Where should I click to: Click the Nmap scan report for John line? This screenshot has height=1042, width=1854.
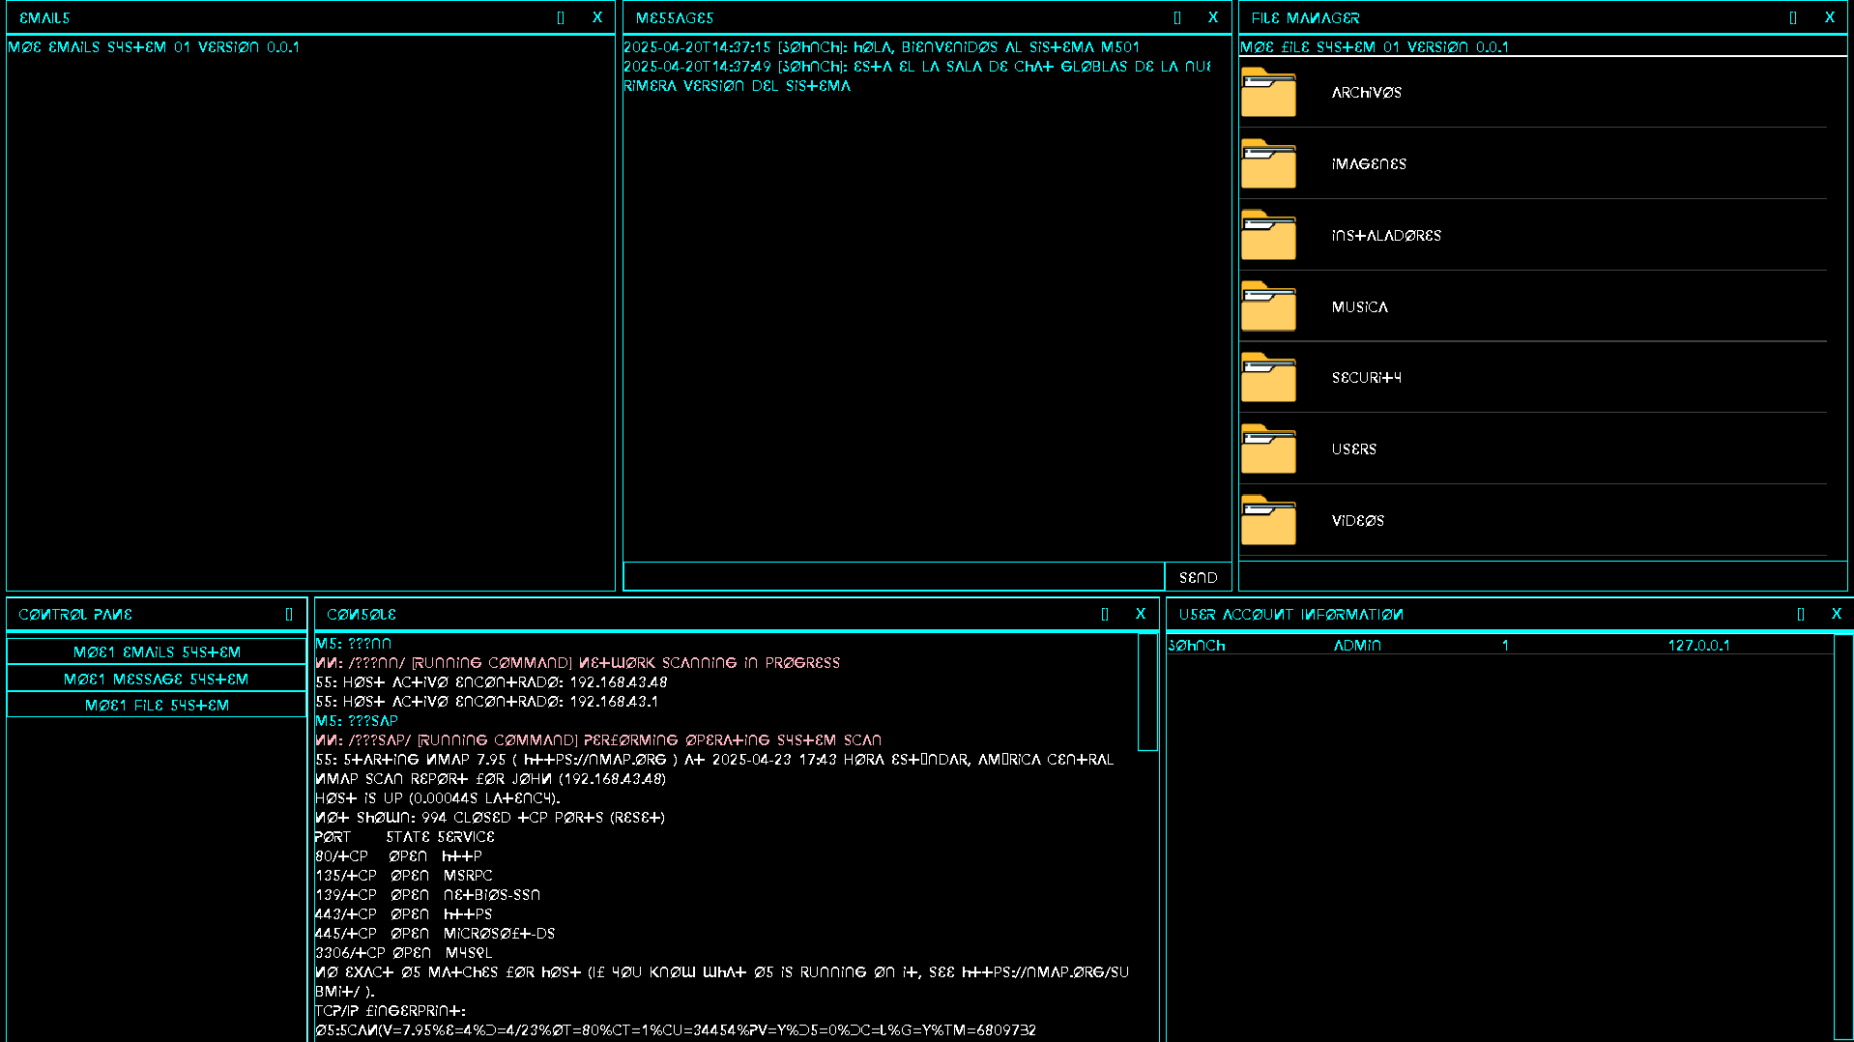[x=490, y=779]
